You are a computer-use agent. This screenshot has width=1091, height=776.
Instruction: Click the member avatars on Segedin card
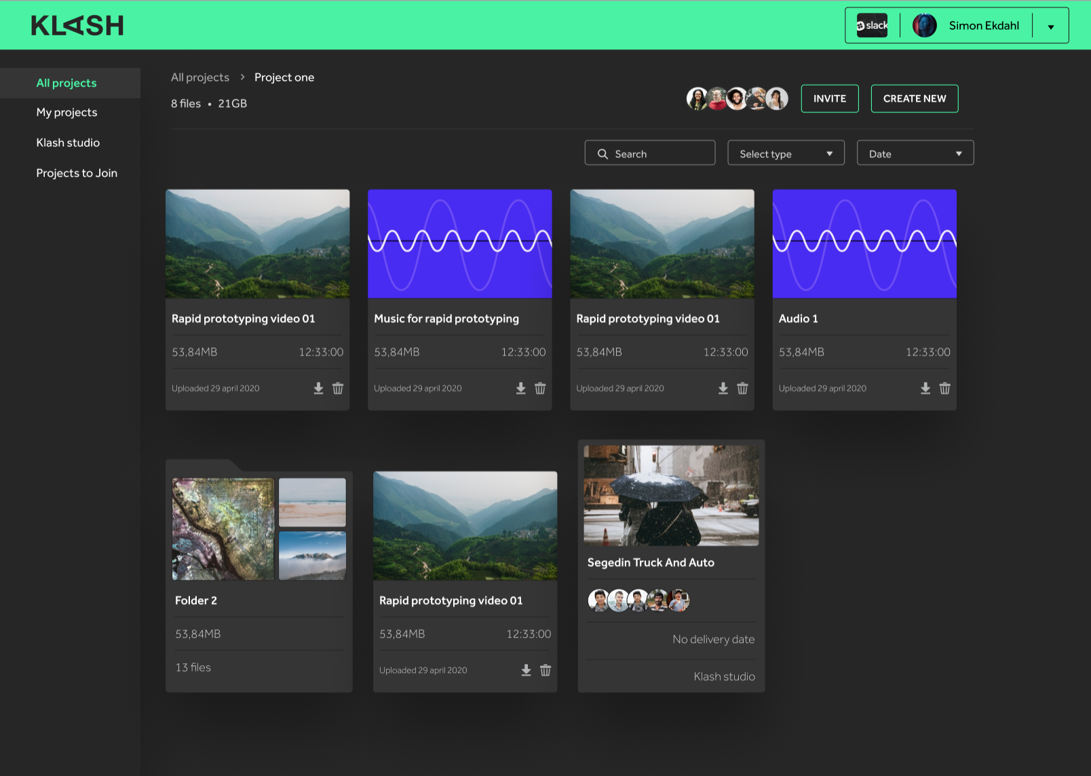[639, 600]
